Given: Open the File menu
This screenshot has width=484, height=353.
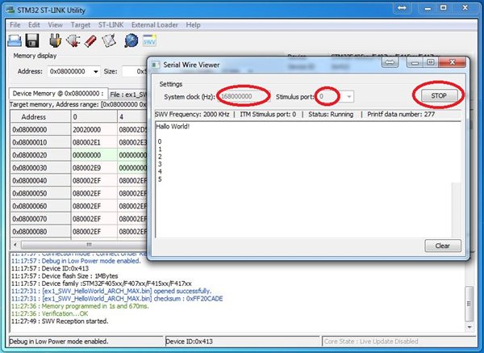Looking at the screenshot, I should click(x=15, y=25).
